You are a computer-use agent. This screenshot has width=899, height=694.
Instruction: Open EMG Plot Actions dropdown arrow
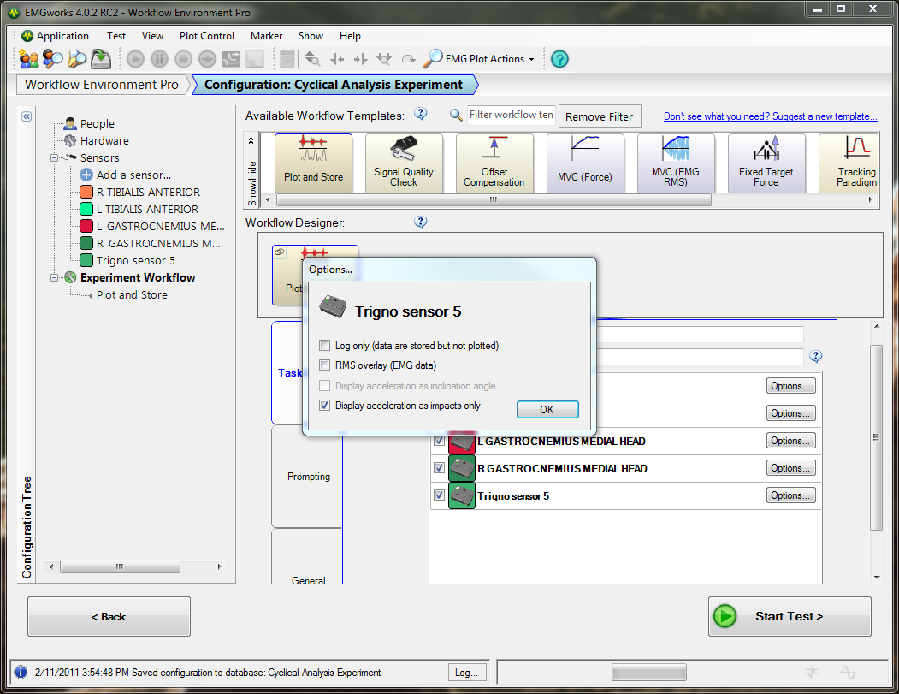tap(531, 60)
